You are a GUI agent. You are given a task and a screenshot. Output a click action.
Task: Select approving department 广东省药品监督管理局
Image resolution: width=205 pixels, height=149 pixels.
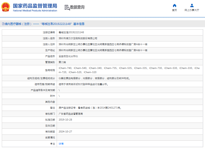pos(71,114)
